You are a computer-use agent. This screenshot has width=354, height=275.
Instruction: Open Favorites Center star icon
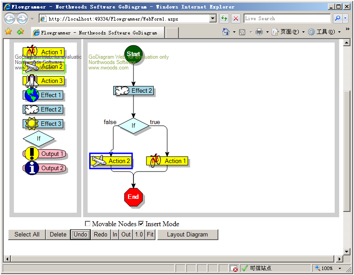tap(9, 31)
